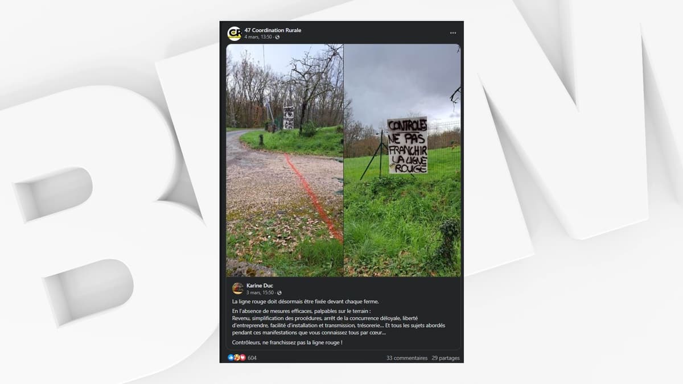
Task: Open Karine Duc's profile picture
Action: pos(238,288)
